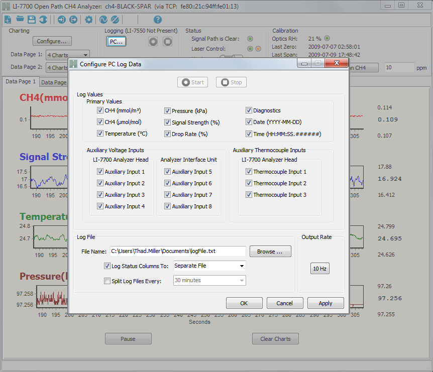The width and height of the screenshot is (433, 372).
Task: Click the arrow-out-of-box toolbar icon
Action: 73,20
